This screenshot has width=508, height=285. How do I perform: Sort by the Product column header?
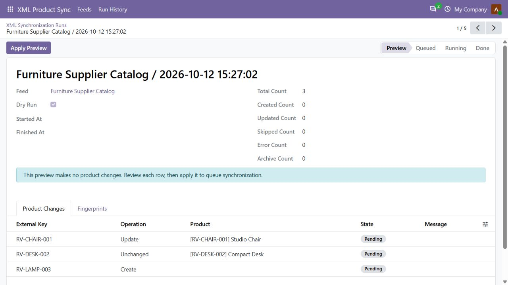pyautogui.click(x=200, y=224)
